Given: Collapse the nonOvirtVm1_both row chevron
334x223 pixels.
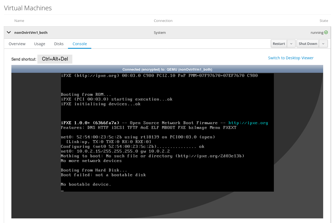Looking at the screenshot, I should [x=9, y=32].
